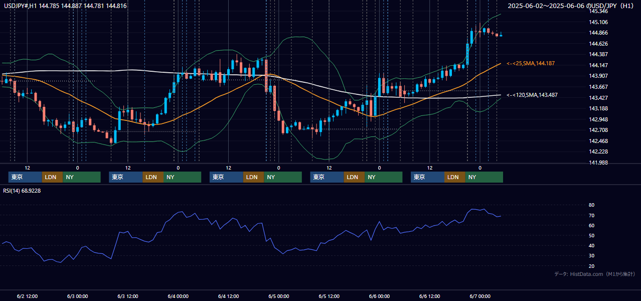Click the 144.626 price level label

coord(598,44)
